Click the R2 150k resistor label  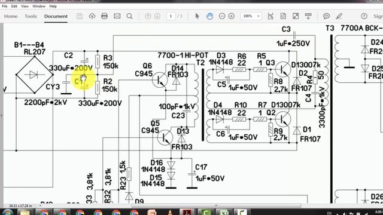click(x=110, y=85)
